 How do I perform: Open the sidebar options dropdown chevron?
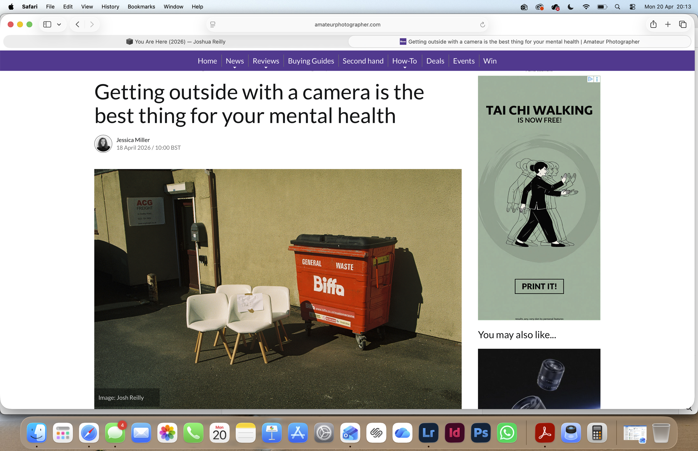coord(59,24)
